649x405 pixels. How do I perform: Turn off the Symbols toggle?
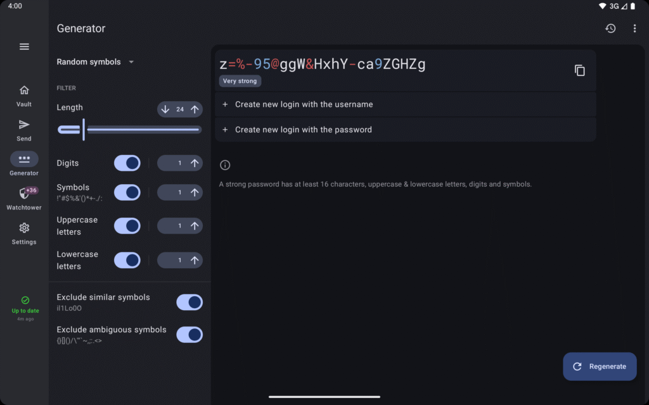coord(127,192)
